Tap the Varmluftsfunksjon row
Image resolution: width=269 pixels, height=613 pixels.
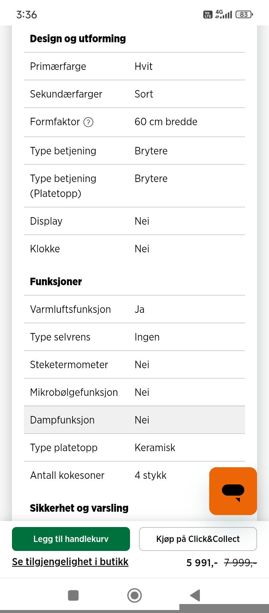pyautogui.click(x=134, y=309)
